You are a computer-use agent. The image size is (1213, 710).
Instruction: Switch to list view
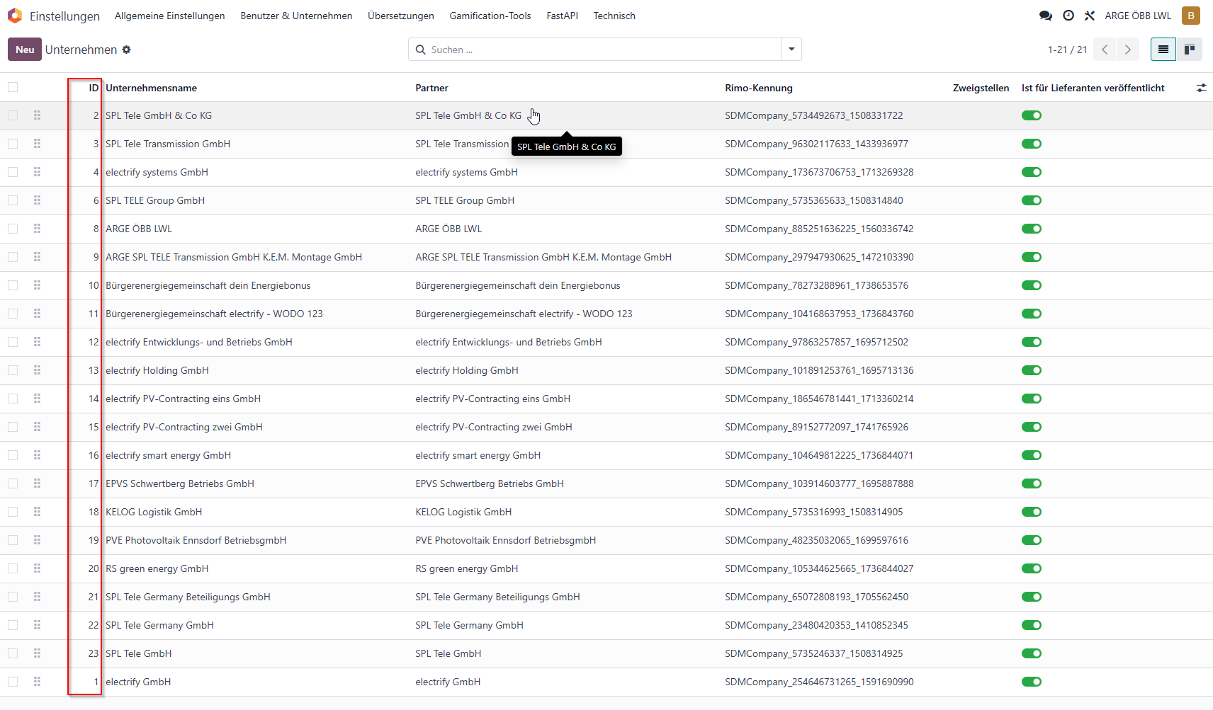coord(1163,50)
